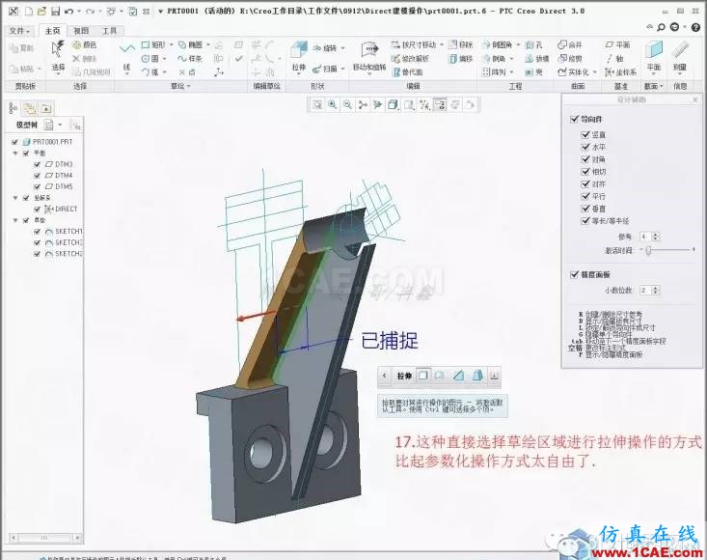Select the 孔 (Hole) engineering tool
The width and height of the screenshot is (707, 560).
[533, 44]
